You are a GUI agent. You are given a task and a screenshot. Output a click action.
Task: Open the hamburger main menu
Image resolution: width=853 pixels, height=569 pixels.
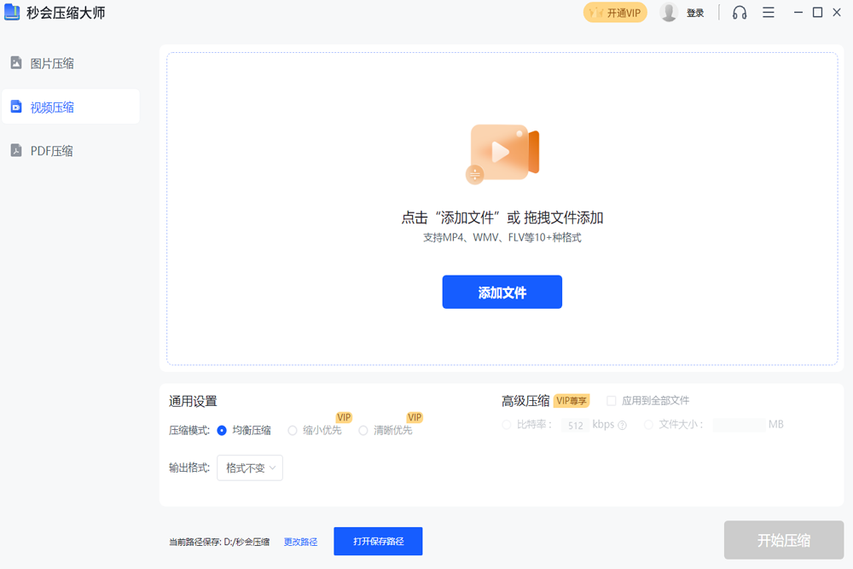(x=769, y=12)
